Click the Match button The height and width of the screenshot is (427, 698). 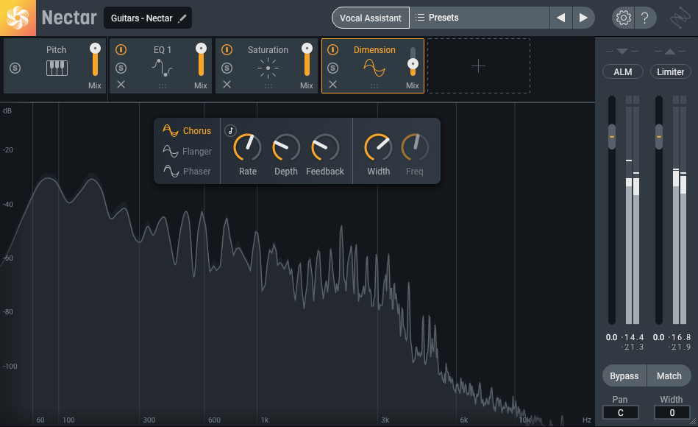(x=669, y=375)
